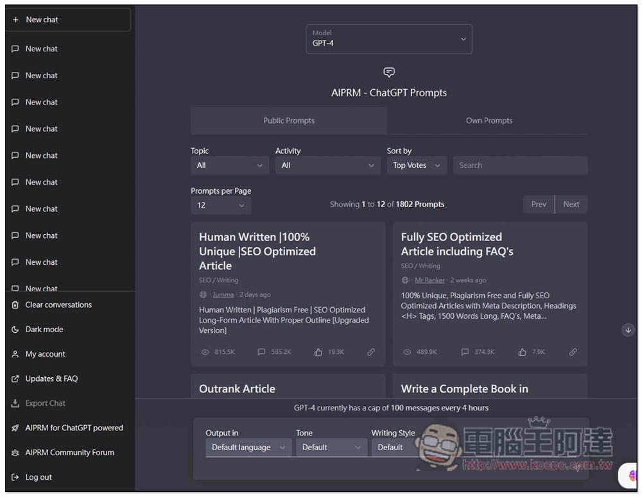The width and height of the screenshot is (642, 497).
Task: Click the AIPRM chat bubble logo icon
Action: 389,72
